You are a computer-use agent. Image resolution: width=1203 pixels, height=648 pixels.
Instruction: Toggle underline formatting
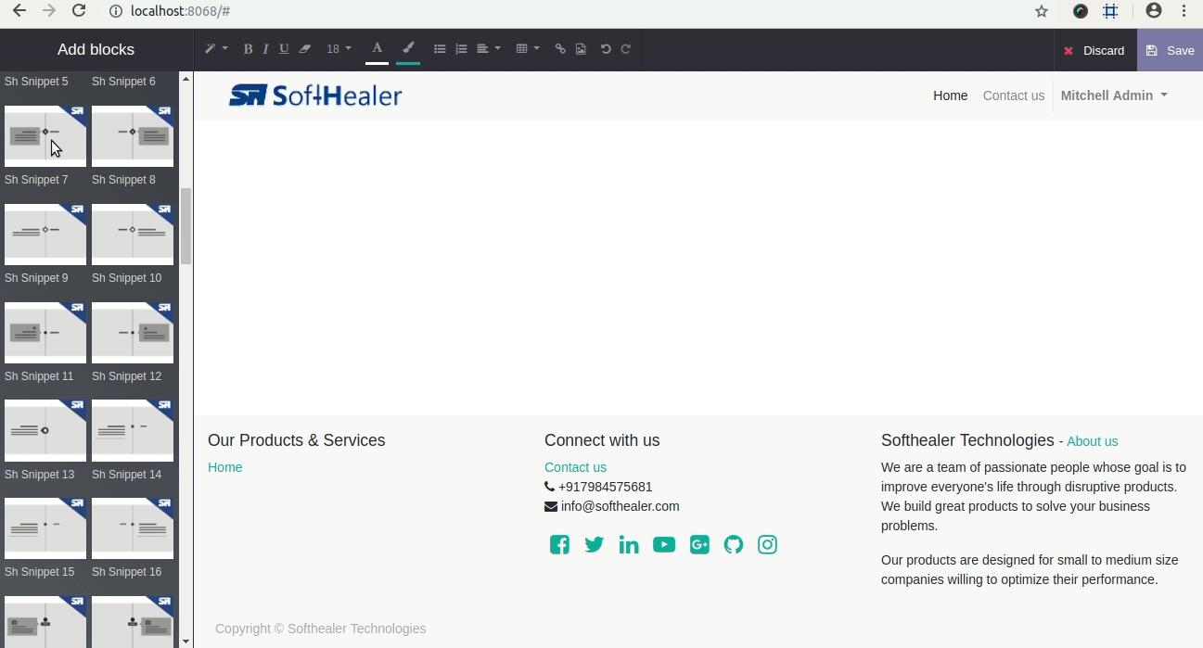click(x=284, y=49)
